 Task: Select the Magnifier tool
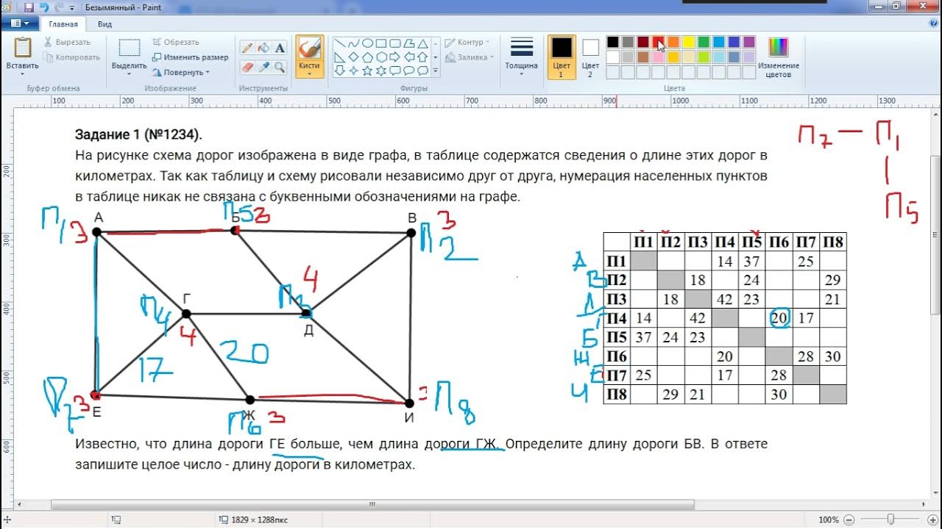coord(280,67)
